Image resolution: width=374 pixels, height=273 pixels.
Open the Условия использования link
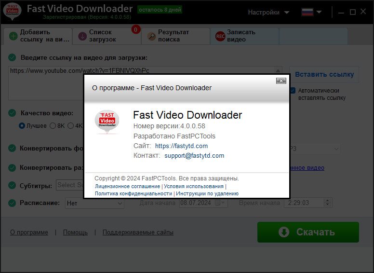(x=194, y=186)
